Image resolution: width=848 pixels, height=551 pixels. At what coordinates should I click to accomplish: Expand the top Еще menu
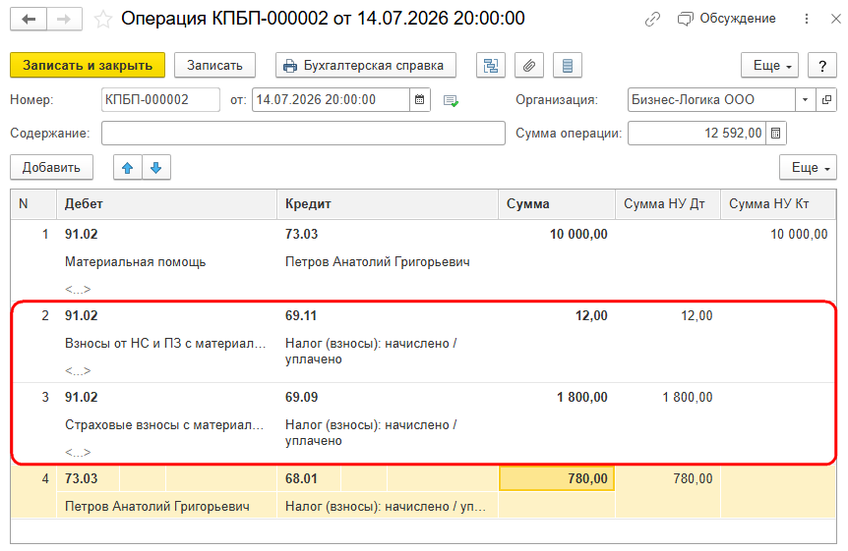pyautogui.click(x=769, y=66)
